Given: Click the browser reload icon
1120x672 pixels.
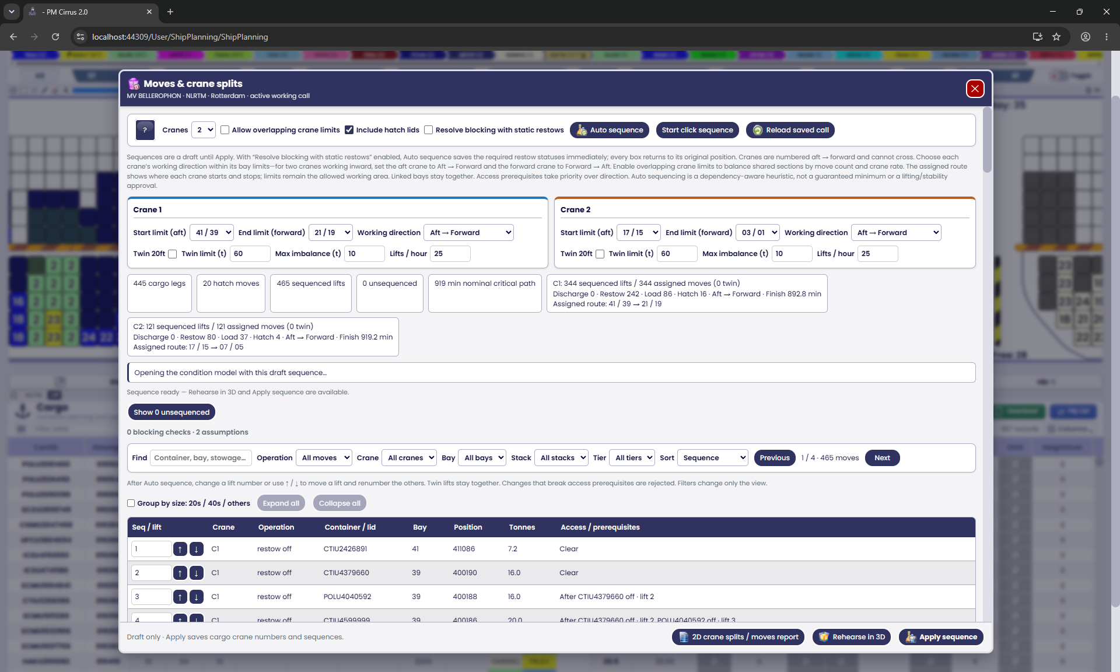Looking at the screenshot, I should [55, 37].
